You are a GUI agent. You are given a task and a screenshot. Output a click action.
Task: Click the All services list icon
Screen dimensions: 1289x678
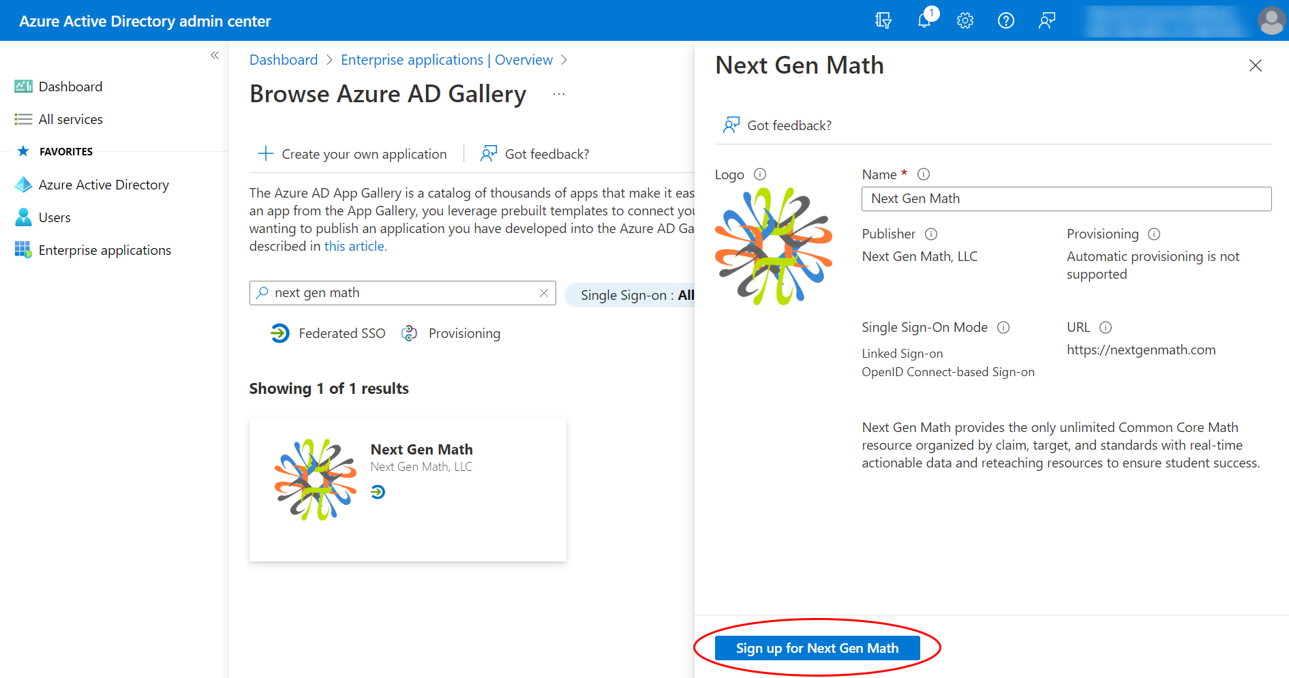click(23, 119)
